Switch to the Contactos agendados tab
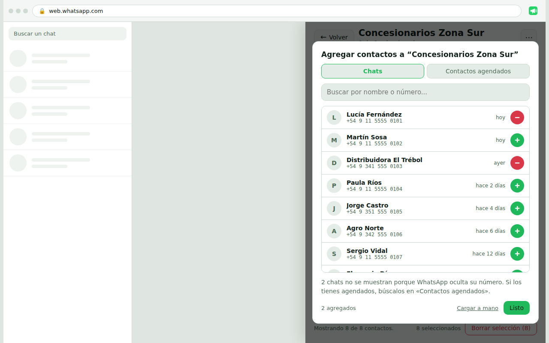The height and width of the screenshot is (343, 549). pos(478,71)
